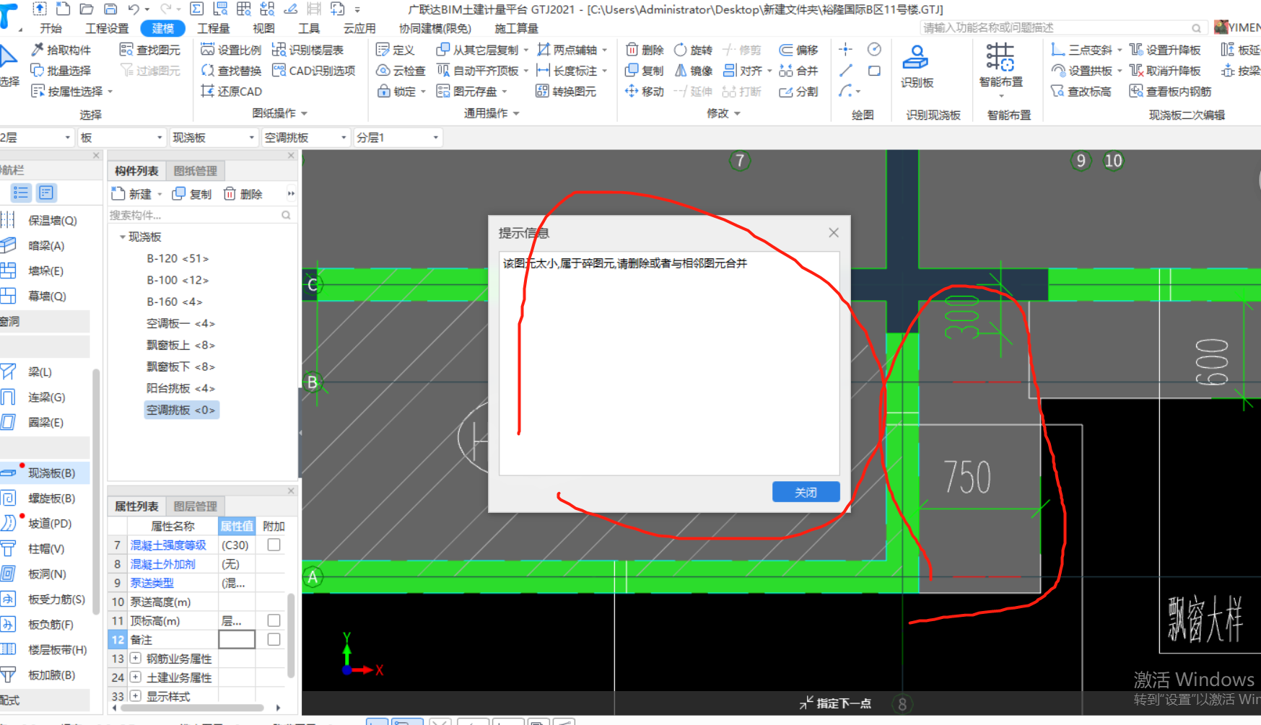Open the floor dropdown showing 2层
1261x725 pixels.
36,137
